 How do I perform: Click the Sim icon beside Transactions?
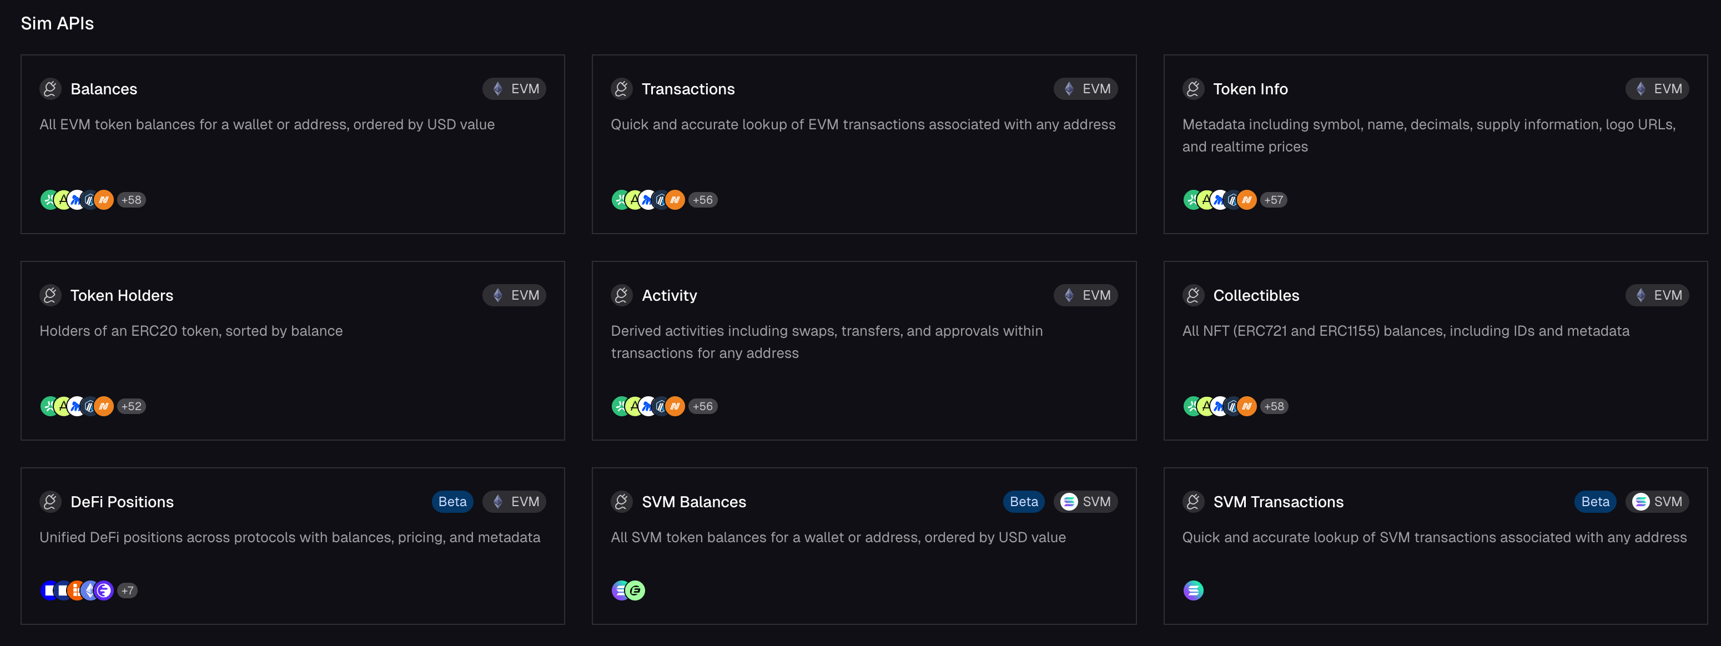[x=621, y=89]
